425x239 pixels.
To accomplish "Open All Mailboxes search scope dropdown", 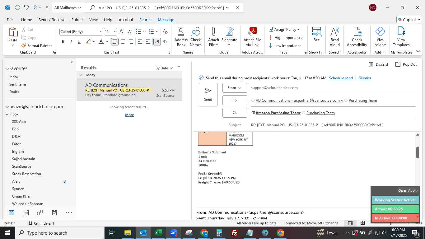I will click(68, 7).
